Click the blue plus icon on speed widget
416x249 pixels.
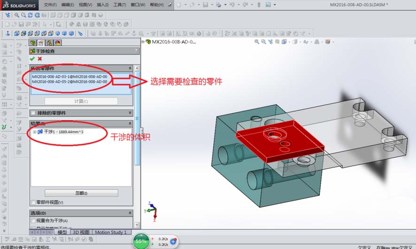pyautogui.click(x=174, y=241)
